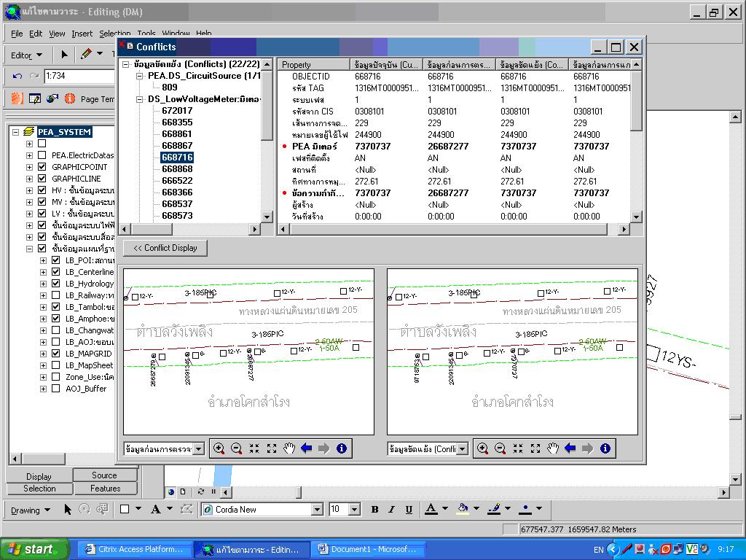746x560 pixels.
Task: Toggle visibility of the GRAPHICLINE layer
Action: 42,178
